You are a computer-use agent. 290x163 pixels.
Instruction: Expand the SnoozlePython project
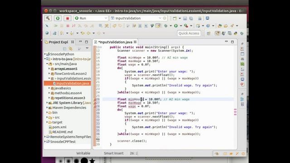45,54
